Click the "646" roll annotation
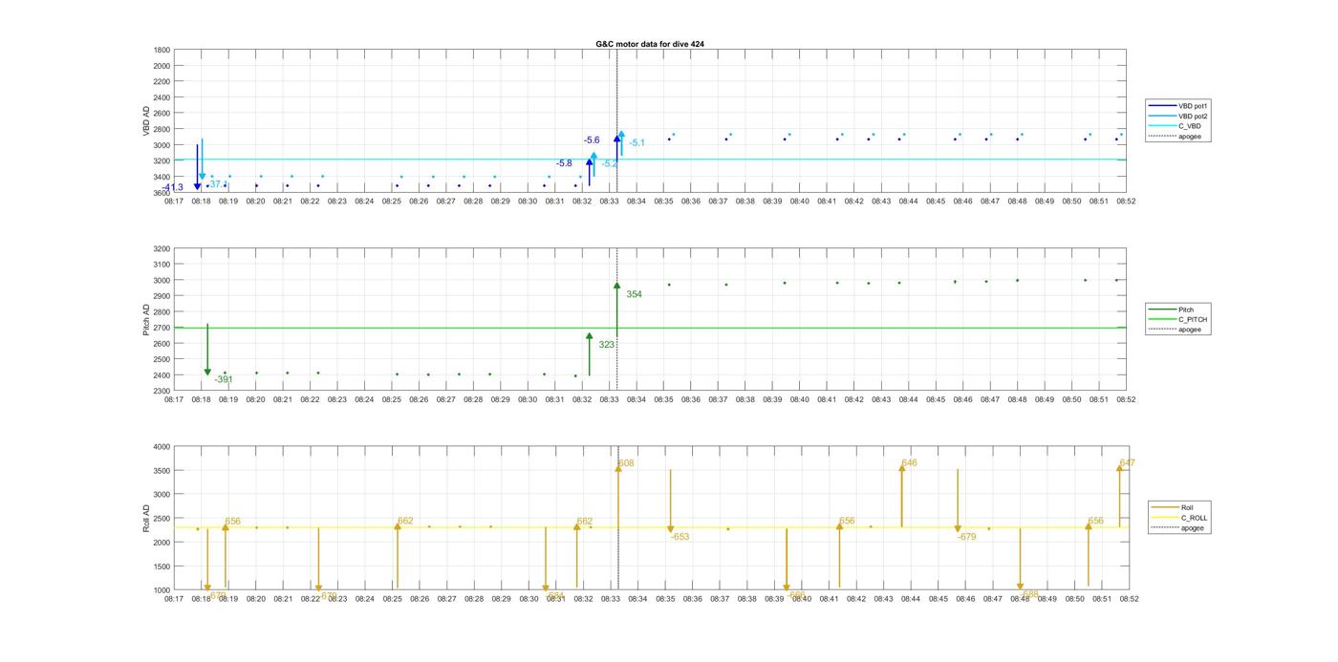Image resolution: width=1338 pixels, height=662 pixels. click(909, 463)
